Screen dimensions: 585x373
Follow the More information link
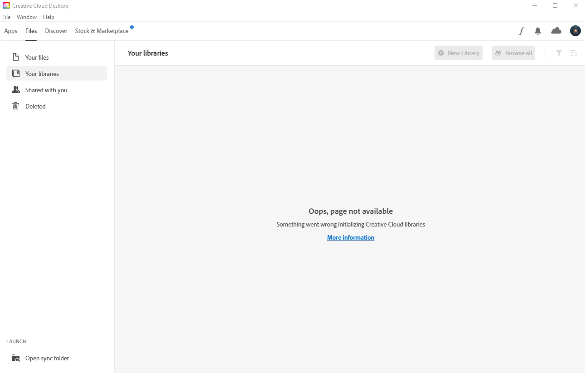[351, 237]
